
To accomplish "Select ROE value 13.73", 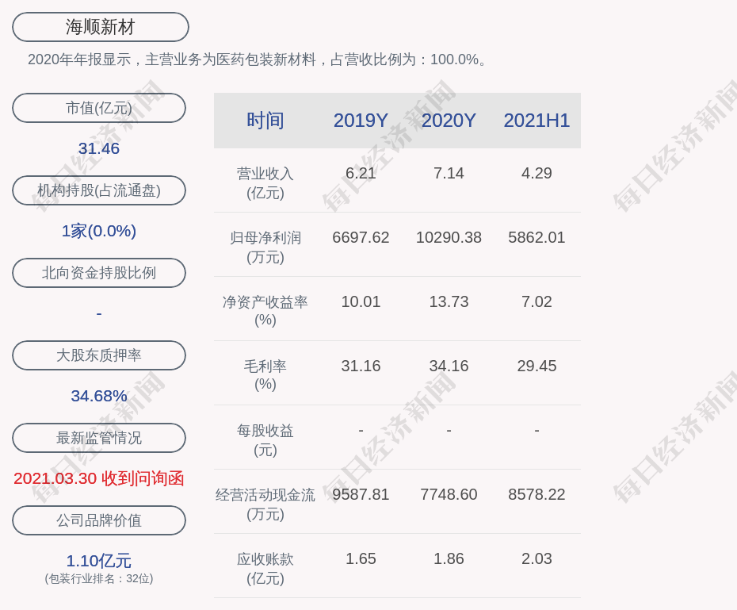I will point(449,301).
